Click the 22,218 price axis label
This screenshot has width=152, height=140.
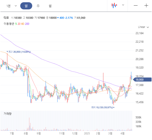click(x=139, y=42)
